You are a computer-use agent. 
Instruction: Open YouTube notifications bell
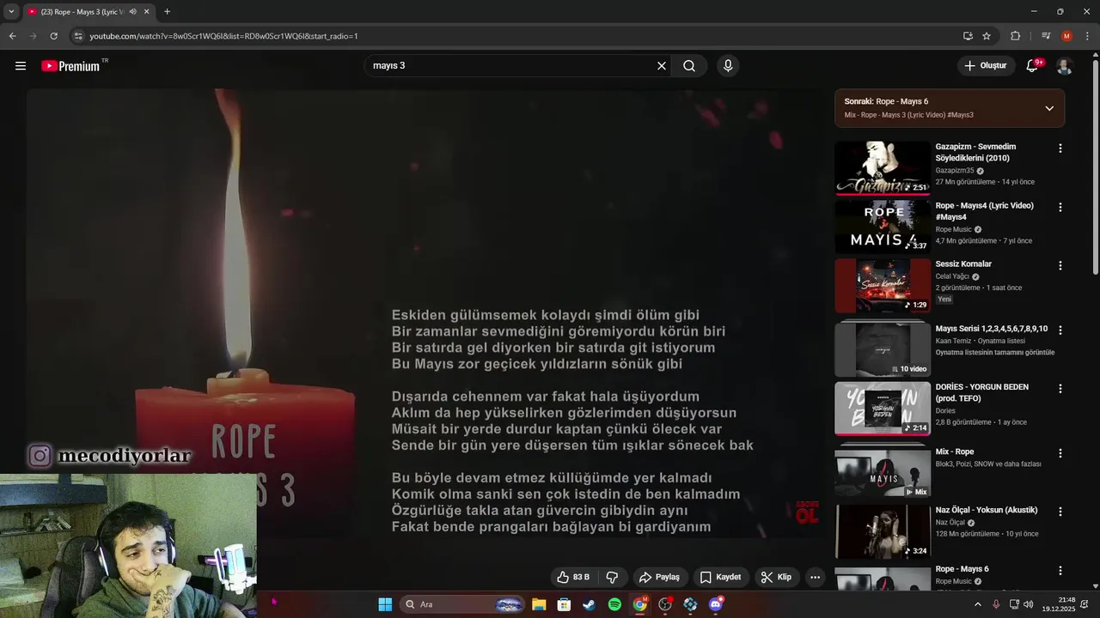pos(1033,66)
